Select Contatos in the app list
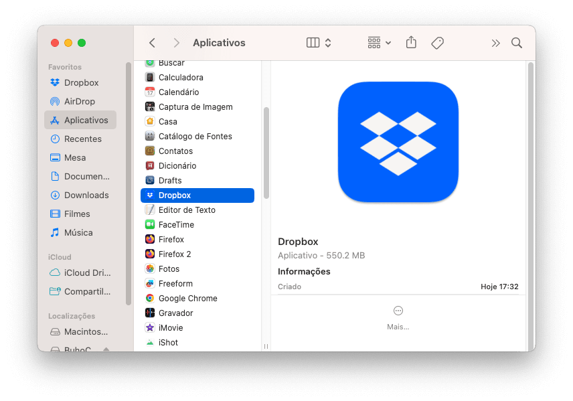Screen dimensions: 573x401 click(x=197, y=151)
